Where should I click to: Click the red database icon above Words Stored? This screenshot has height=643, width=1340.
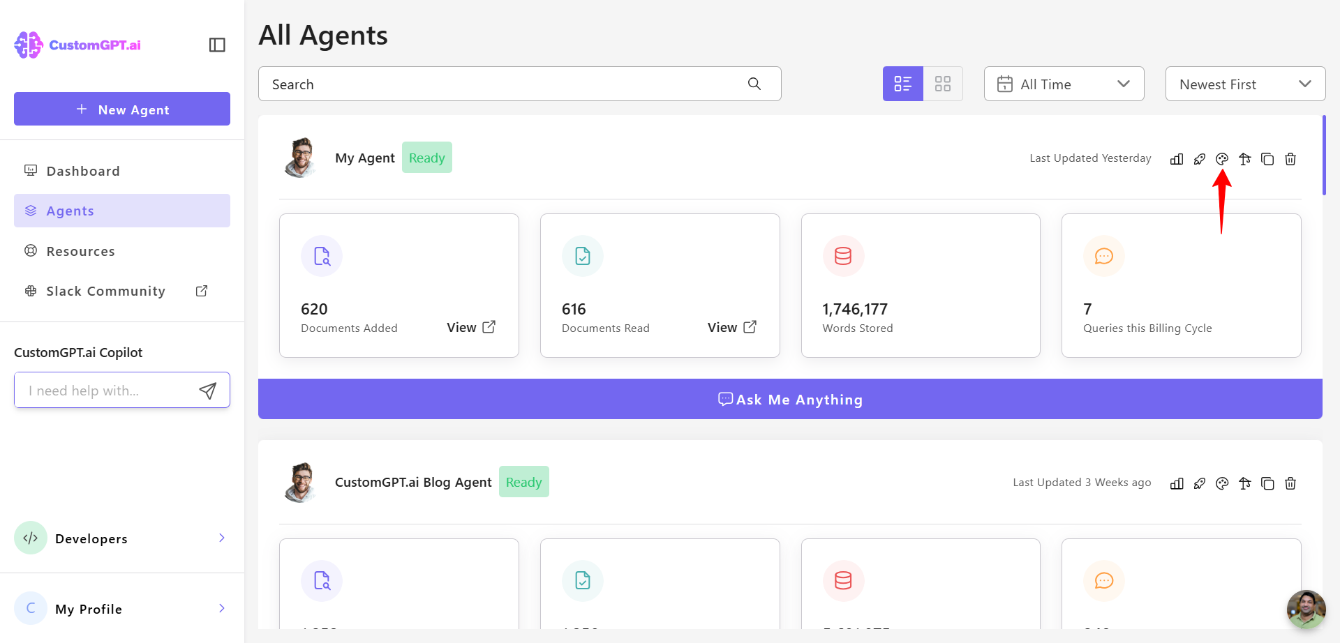[843, 256]
